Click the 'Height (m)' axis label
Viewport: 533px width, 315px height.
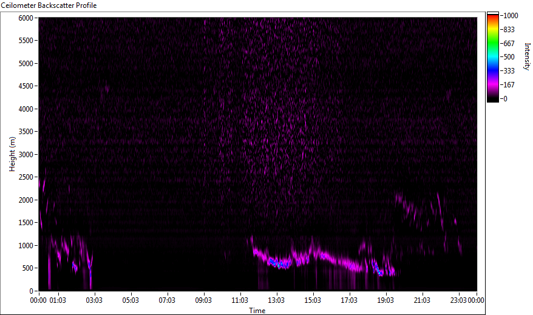click(x=12, y=154)
